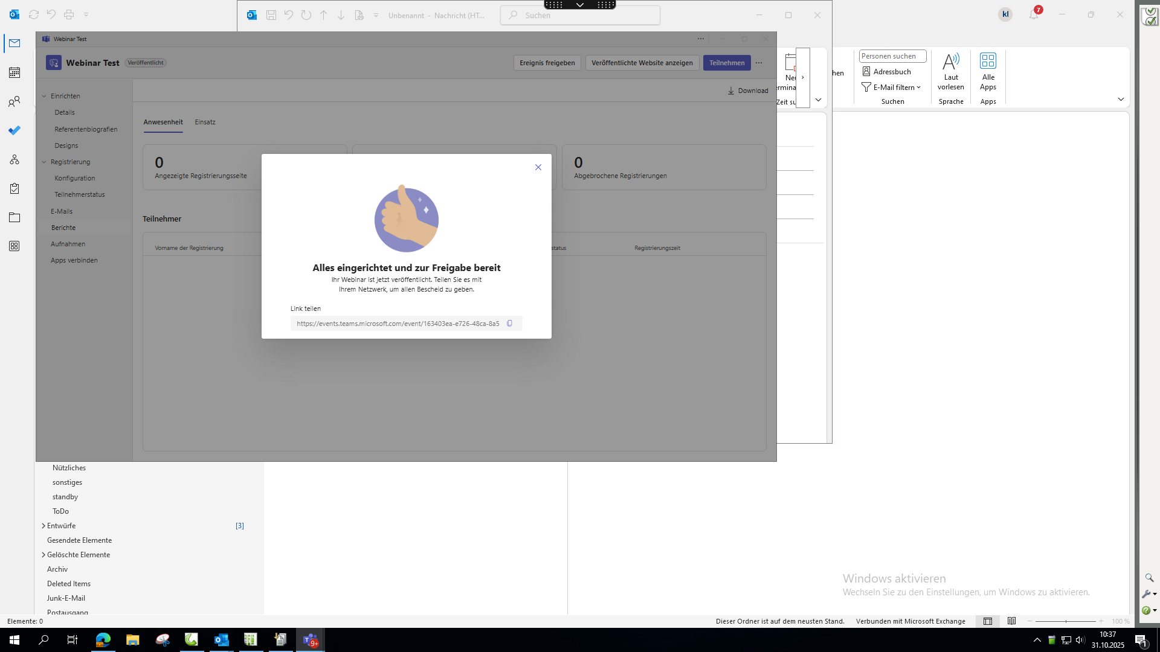This screenshot has width=1160, height=652.
Task: Click the Teilnehmen button
Action: point(726,63)
